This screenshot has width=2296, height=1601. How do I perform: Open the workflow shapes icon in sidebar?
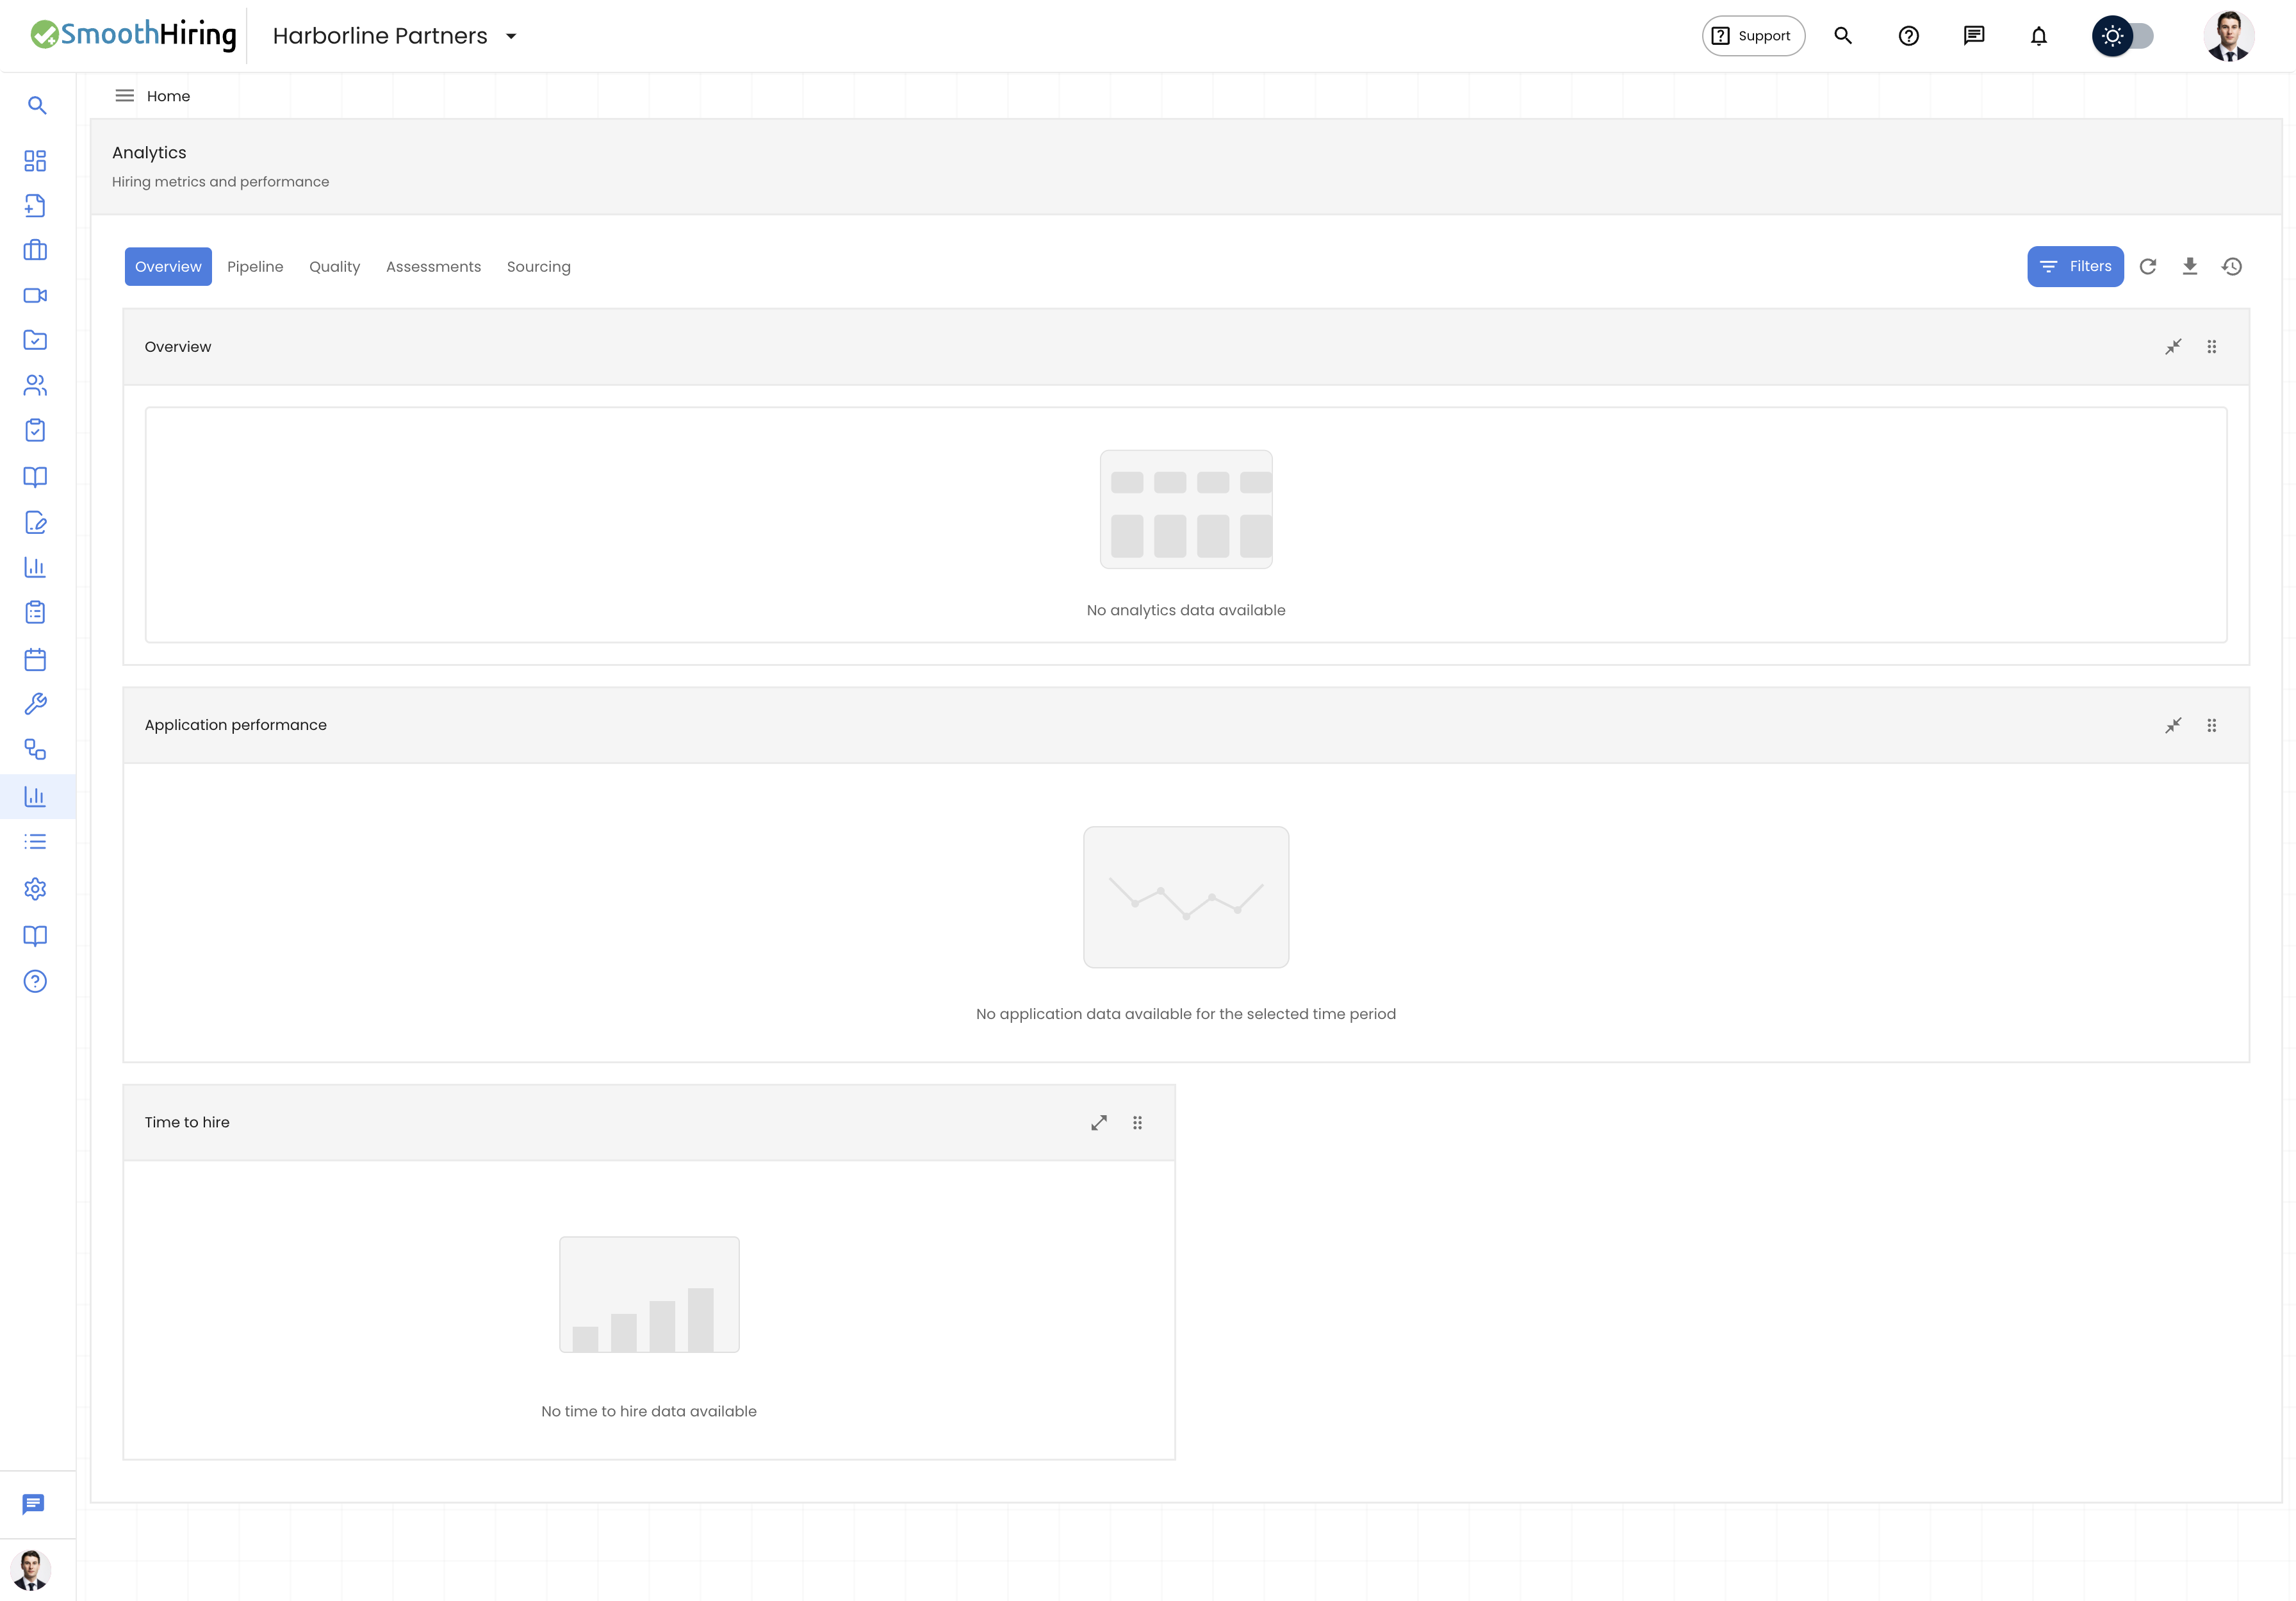click(35, 749)
